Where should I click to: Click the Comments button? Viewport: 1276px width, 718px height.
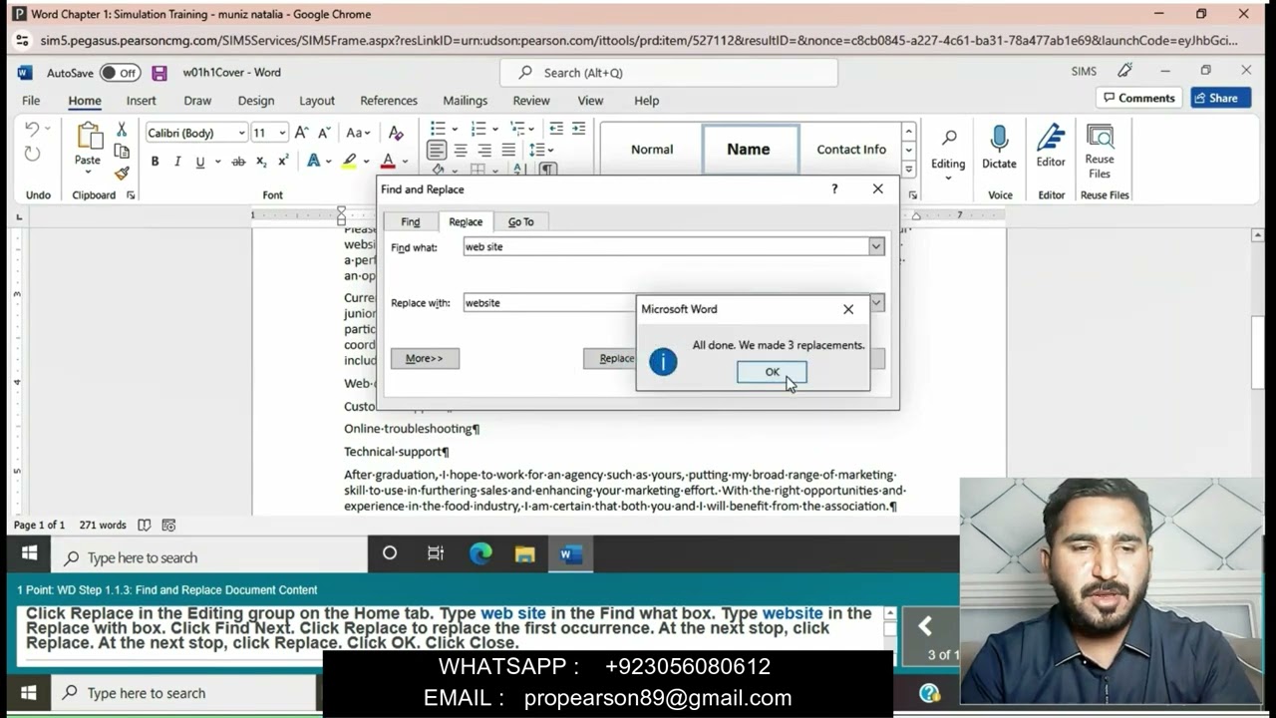(1138, 98)
